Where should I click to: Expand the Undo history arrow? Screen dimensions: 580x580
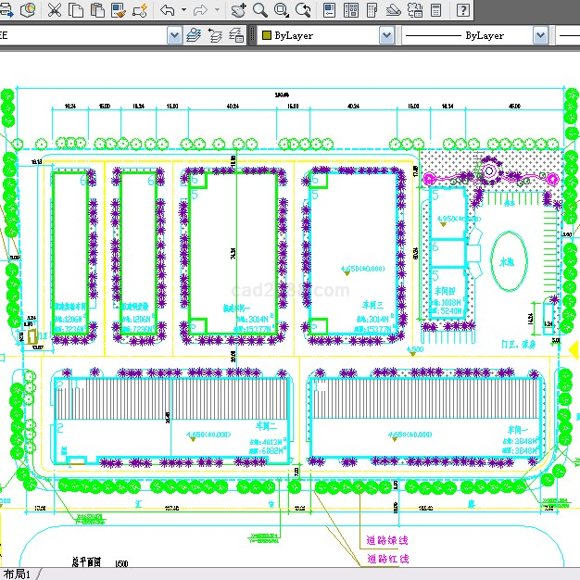point(183,10)
